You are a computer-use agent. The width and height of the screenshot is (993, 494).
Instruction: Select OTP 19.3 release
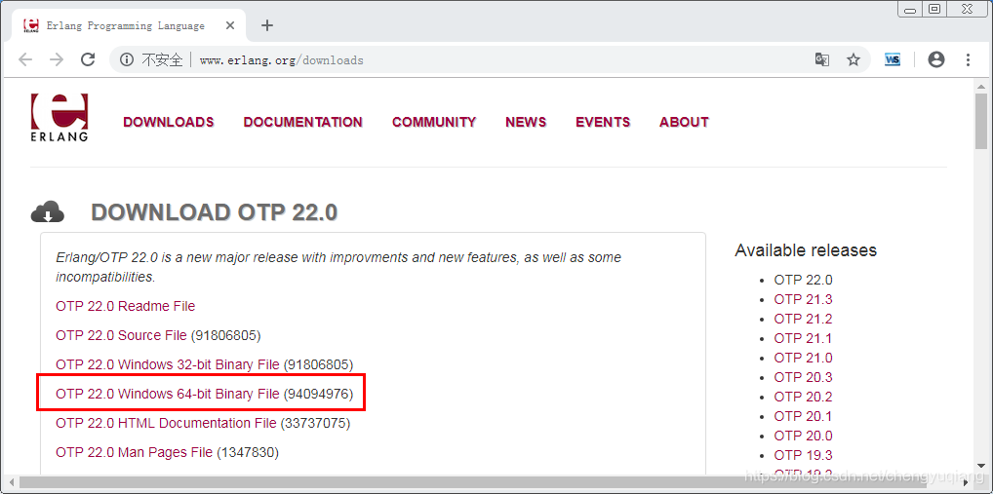[803, 455]
